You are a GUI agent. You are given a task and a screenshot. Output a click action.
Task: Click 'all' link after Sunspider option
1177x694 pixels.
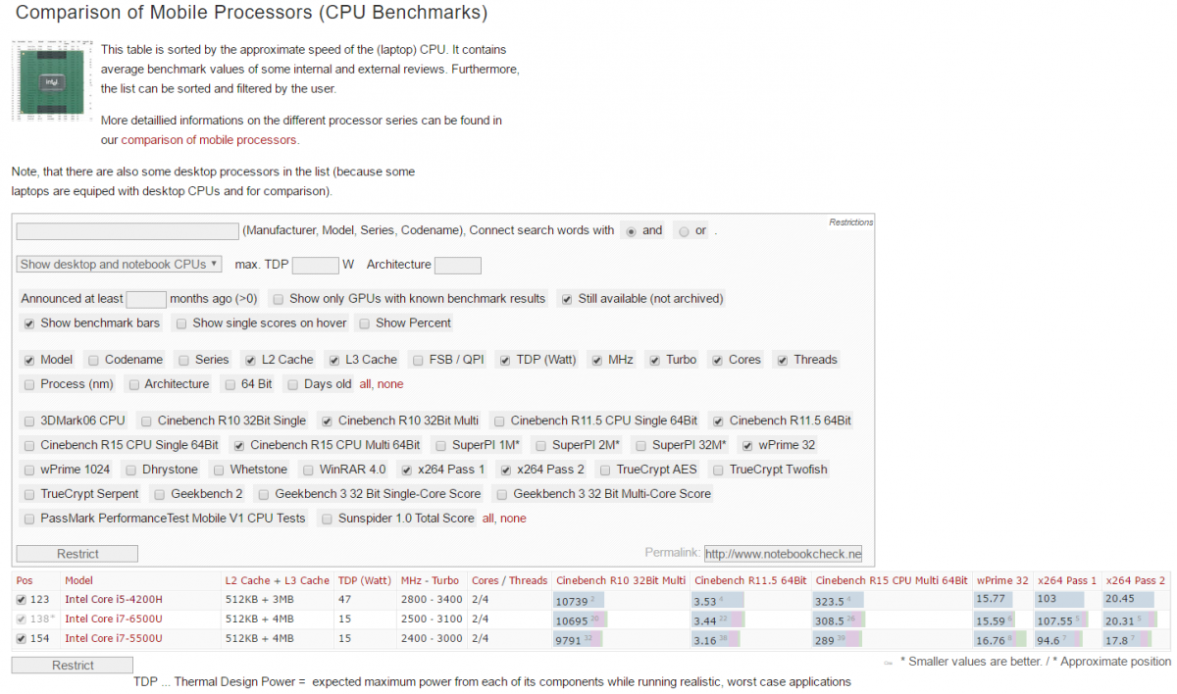(x=488, y=519)
